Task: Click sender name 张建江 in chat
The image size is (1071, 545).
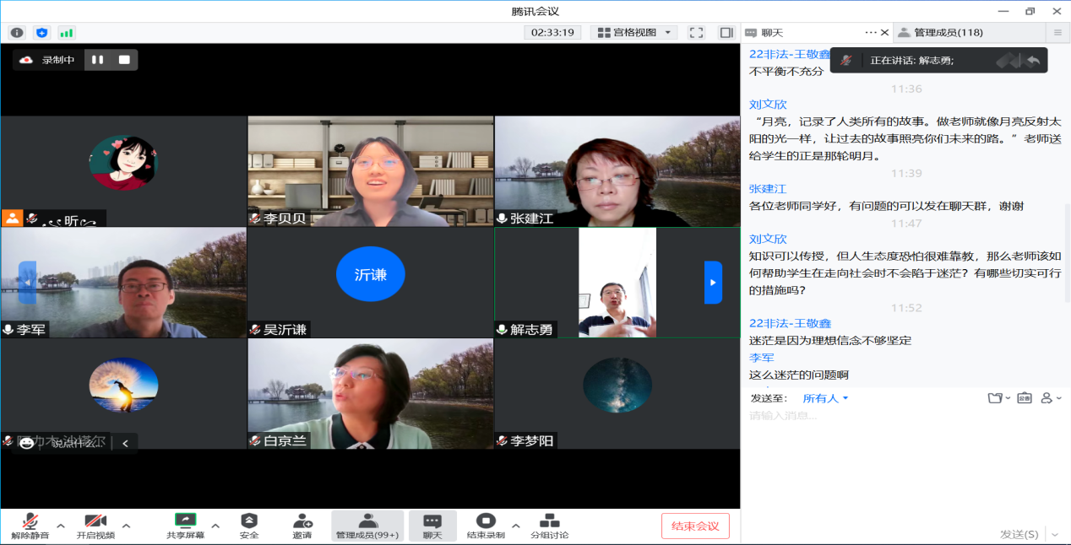Action: pyautogui.click(x=768, y=189)
